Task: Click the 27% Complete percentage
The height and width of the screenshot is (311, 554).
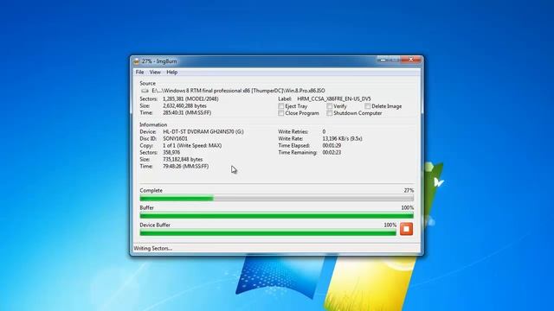Action: [409, 190]
